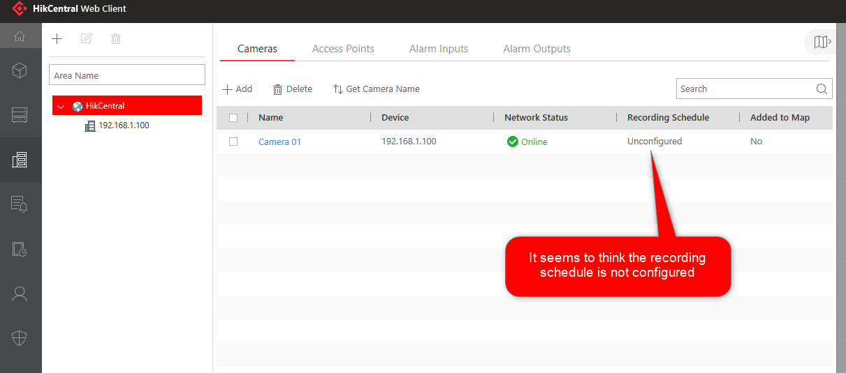The height and width of the screenshot is (373, 846).
Task: Click the plus icon to add area
Action: (57, 39)
